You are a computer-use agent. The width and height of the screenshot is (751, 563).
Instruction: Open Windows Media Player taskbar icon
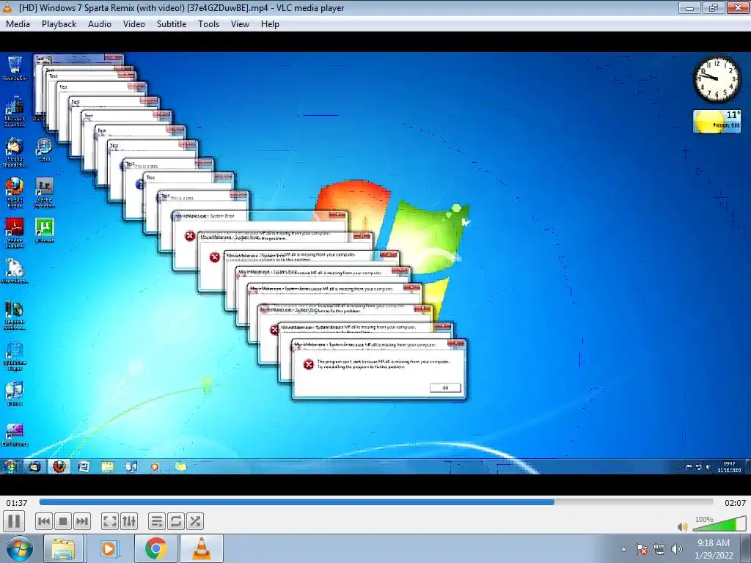click(x=109, y=548)
